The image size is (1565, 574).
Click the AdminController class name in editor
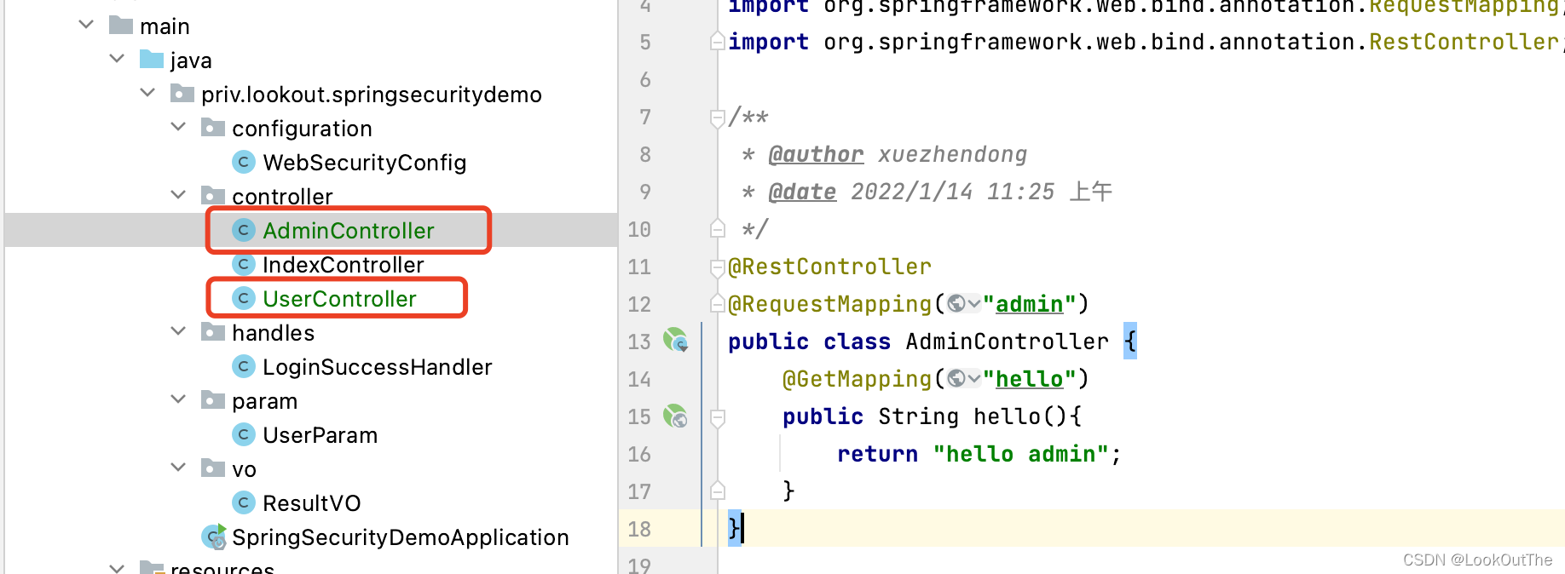pyautogui.click(x=1008, y=342)
